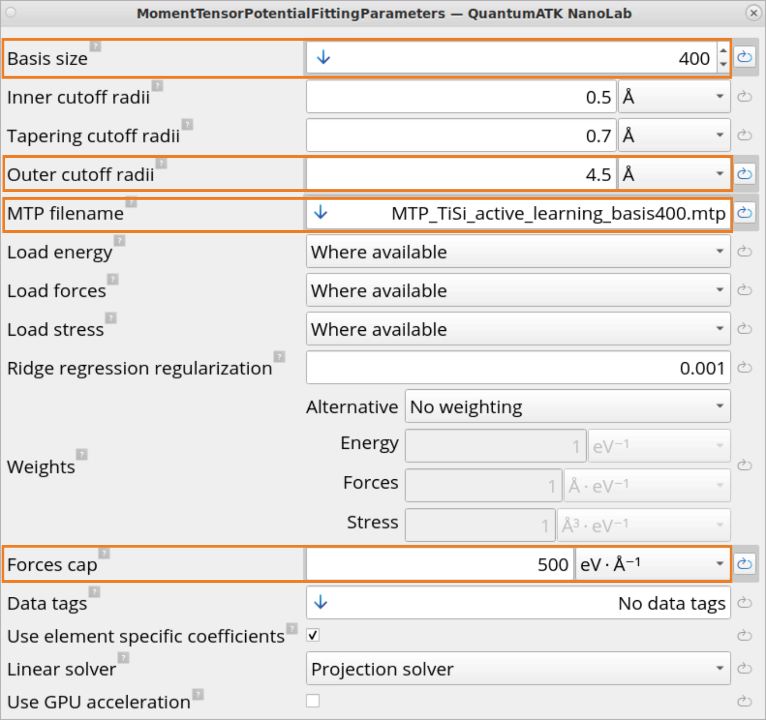The image size is (766, 720).
Task: Open help for Load energy
Action: pos(120,241)
